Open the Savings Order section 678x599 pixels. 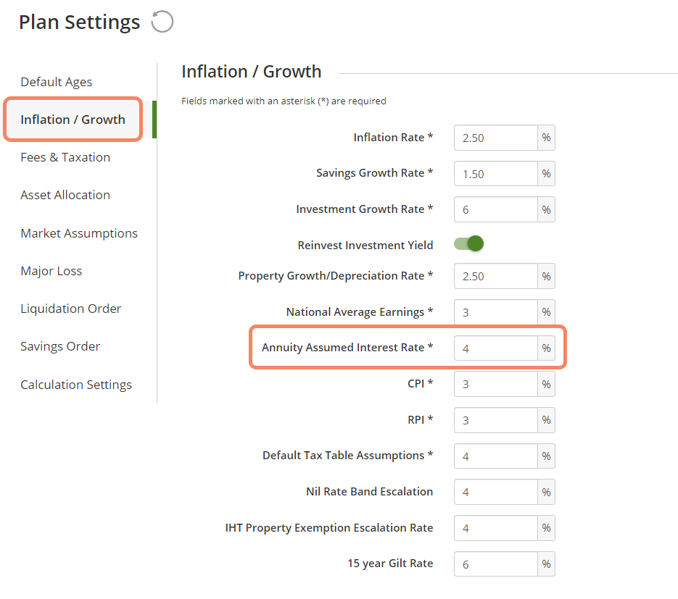[x=60, y=346]
